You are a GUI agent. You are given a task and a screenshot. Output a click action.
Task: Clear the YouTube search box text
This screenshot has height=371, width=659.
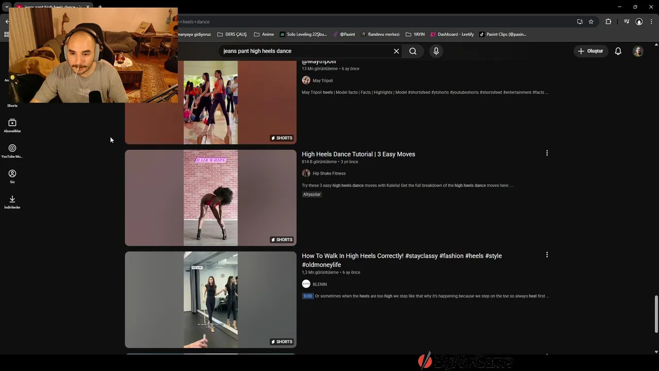pyautogui.click(x=396, y=51)
